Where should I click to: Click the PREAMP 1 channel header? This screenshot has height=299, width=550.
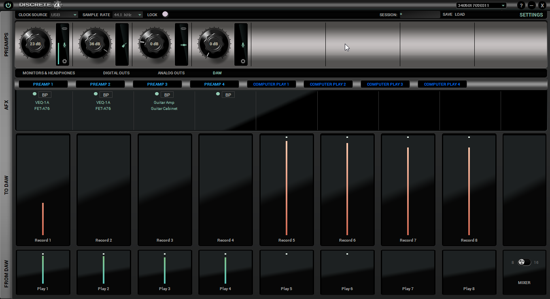coord(43,84)
